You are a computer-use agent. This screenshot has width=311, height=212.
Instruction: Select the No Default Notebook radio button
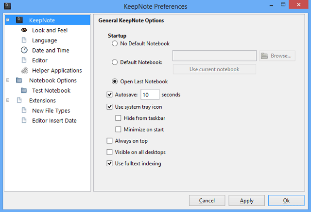(115, 43)
